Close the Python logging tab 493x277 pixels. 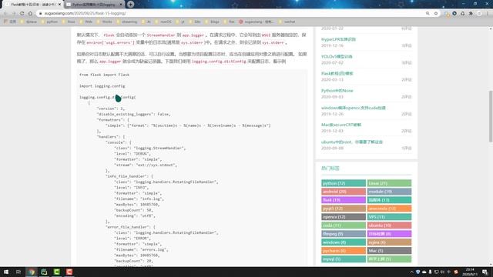(121, 5)
